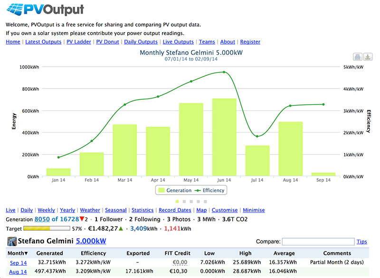Sort by the Month column header arrow
380x278 pixels.
point(26,253)
